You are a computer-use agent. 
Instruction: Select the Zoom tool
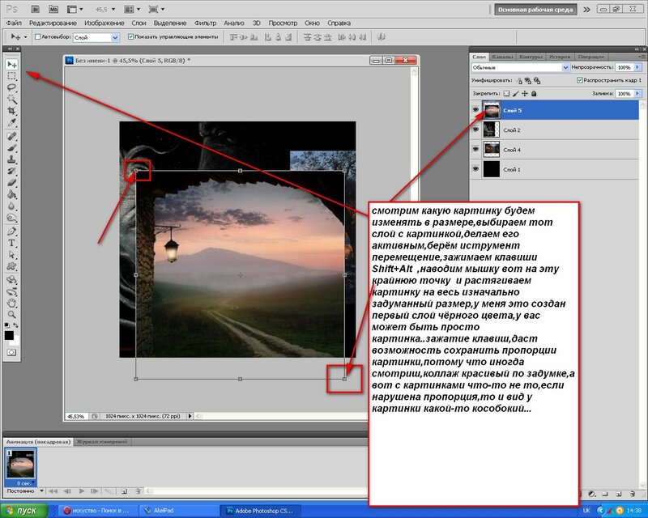(x=11, y=314)
